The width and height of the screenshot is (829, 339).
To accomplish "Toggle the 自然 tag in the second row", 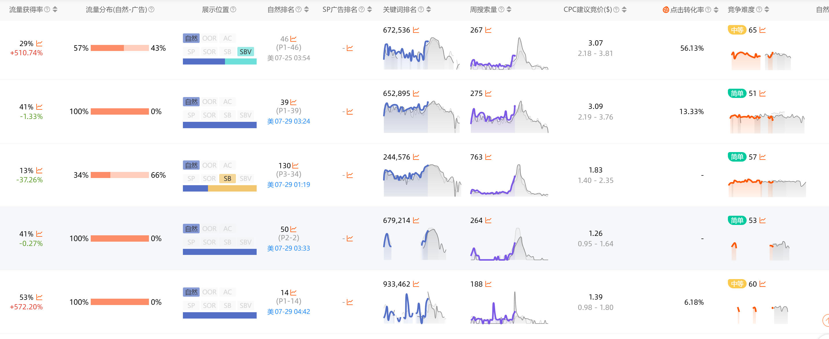I will pyautogui.click(x=191, y=102).
